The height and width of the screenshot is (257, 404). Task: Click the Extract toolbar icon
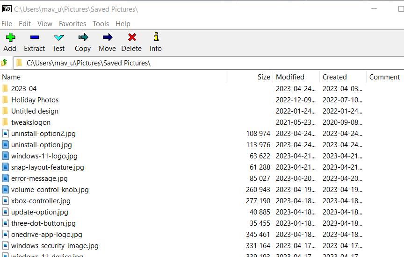click(x=35, y=37)
